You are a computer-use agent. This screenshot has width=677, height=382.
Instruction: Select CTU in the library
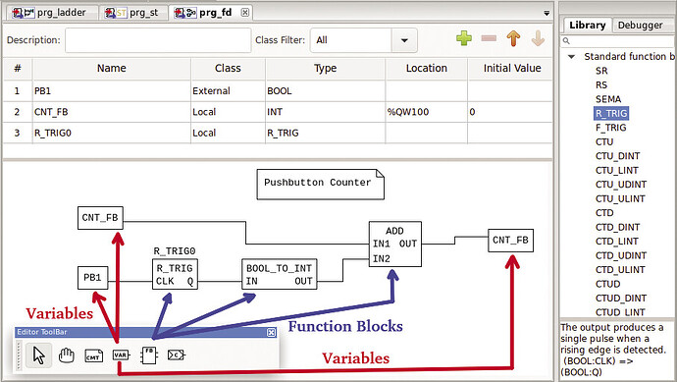(x=604, y=141)
